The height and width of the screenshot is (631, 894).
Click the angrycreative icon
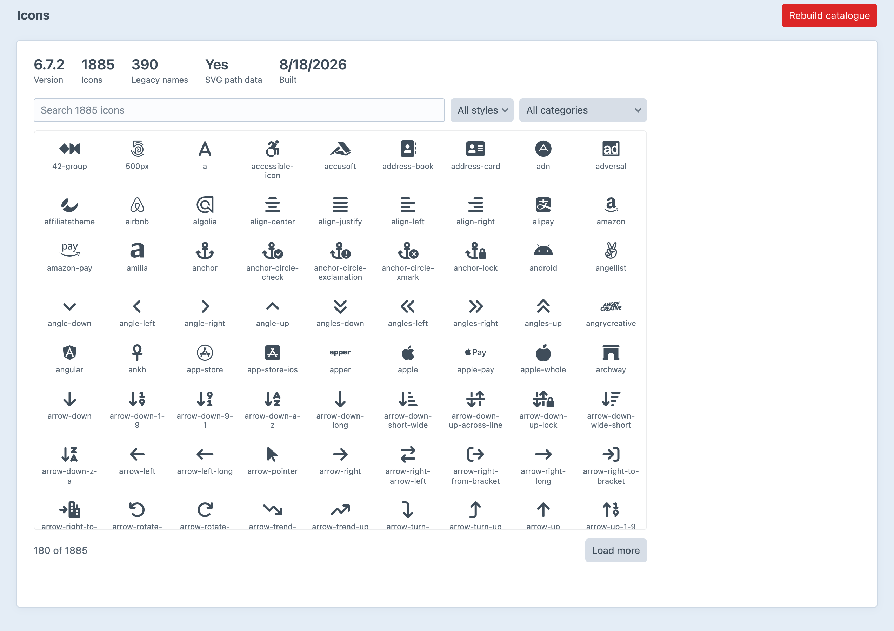(611, 306)
